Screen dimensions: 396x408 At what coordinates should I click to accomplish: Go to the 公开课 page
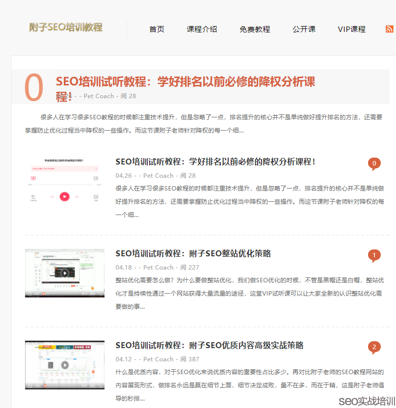pyautogui.click(x=303, y=29)
